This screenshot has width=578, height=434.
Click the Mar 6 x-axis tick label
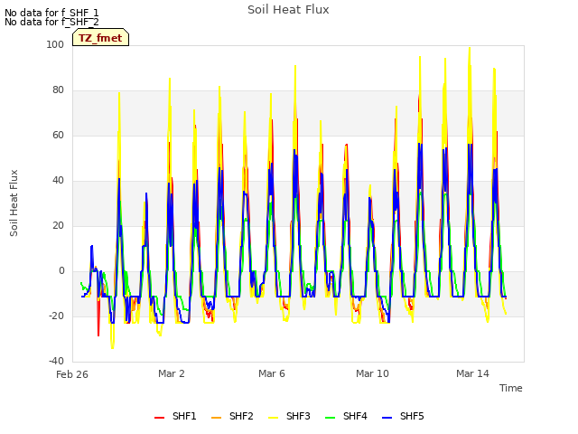[272, 373]
